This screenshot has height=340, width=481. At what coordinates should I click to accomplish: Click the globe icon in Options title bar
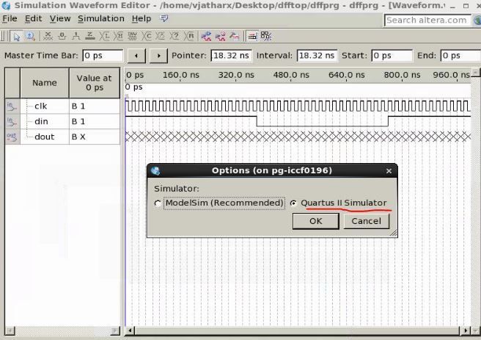[155, 171]
